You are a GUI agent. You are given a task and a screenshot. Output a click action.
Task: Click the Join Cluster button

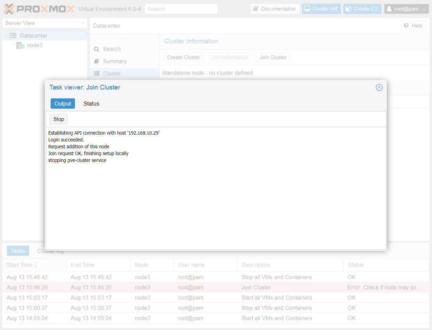[273, 57]
